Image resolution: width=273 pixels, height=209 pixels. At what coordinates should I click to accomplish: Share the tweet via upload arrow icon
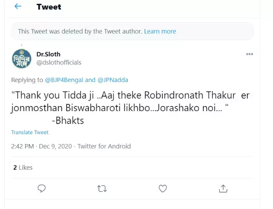pyautogui.click(x=223, y=188)
